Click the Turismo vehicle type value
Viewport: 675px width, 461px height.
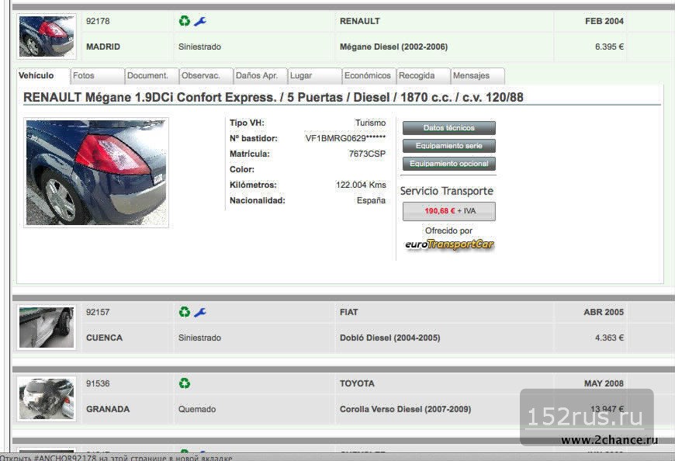[x=370, y=123]
